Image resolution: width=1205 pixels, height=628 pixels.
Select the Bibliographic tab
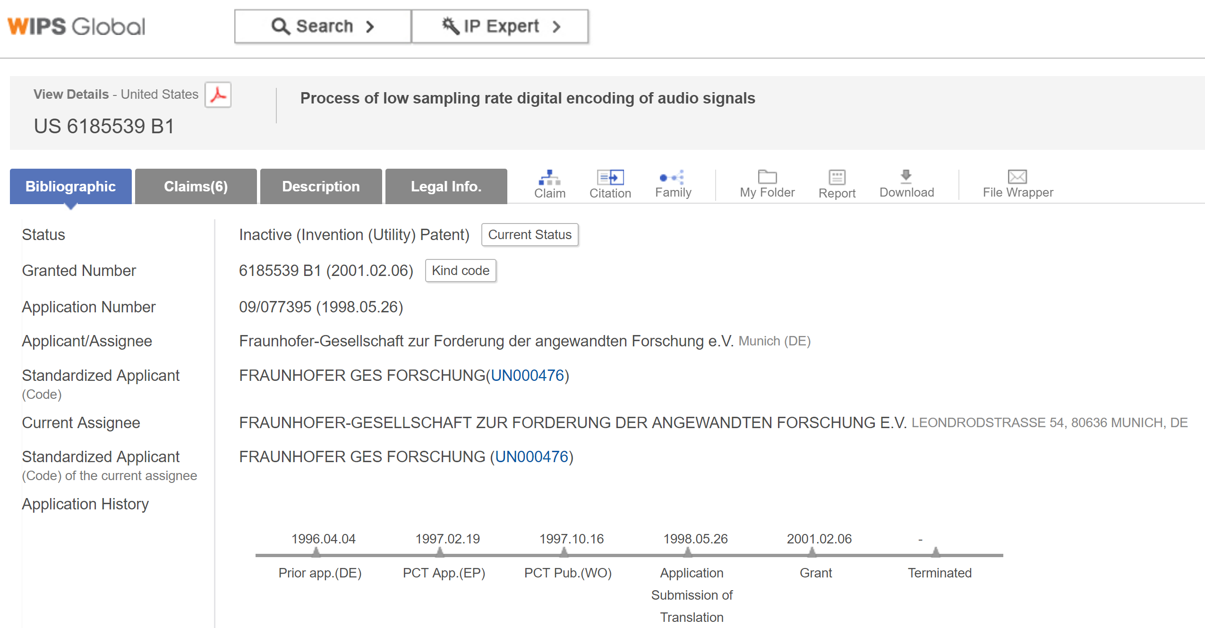coord(70,186)
